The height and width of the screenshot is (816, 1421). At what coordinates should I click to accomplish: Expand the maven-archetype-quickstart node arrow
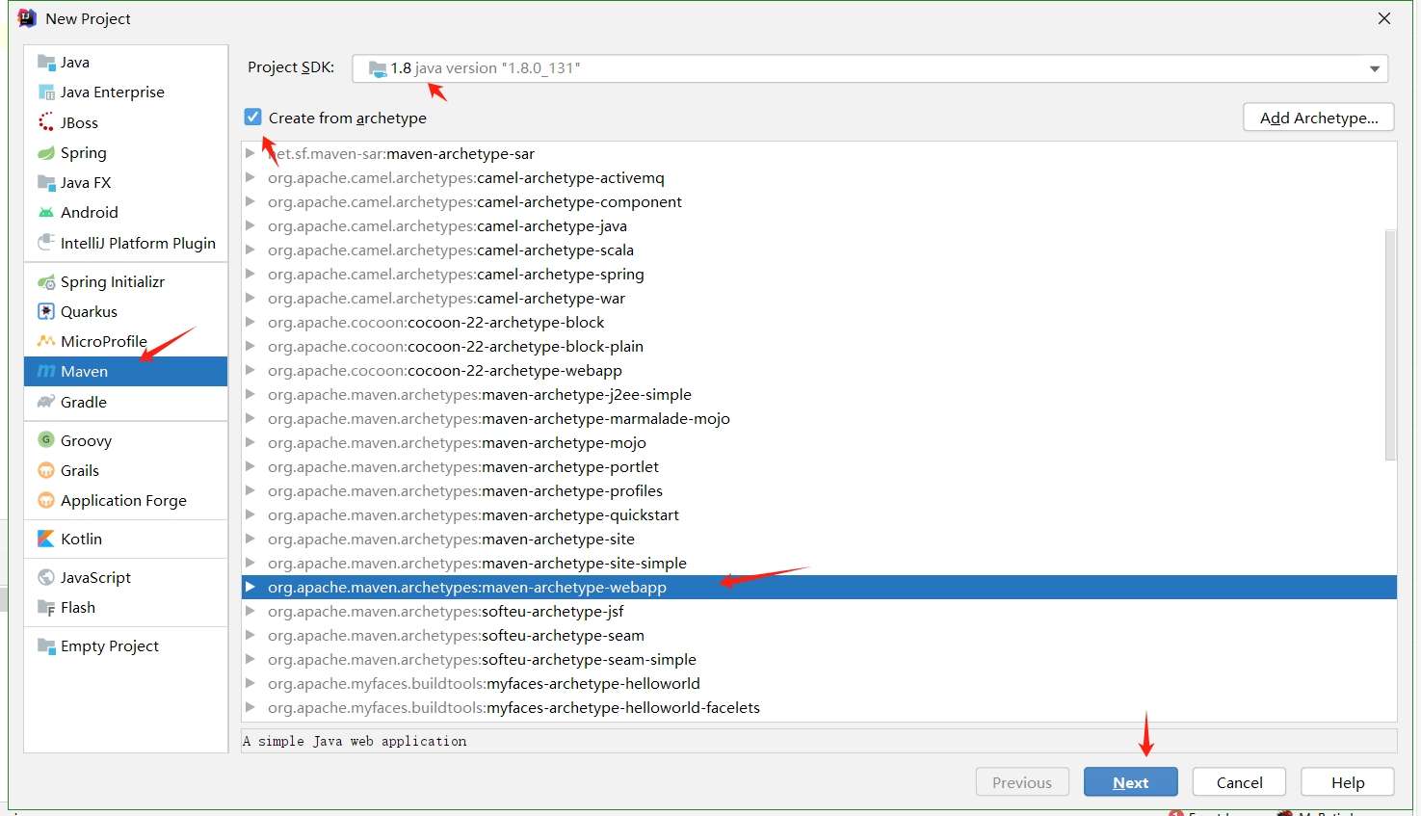click(x=250, y=514)
